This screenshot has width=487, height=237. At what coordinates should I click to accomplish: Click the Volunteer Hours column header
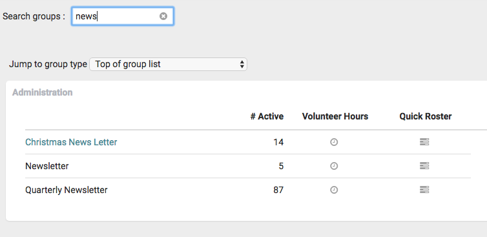click(335, 116)
